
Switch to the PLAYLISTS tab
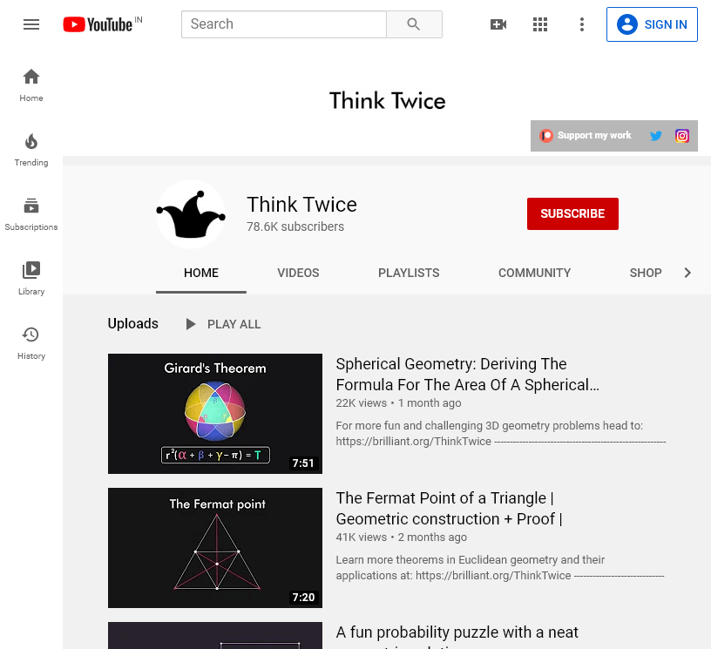[x=409, y=273]
